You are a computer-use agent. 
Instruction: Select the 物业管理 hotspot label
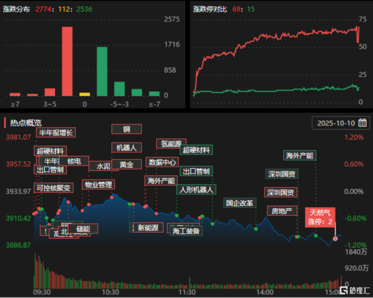(x=98, y=184)
